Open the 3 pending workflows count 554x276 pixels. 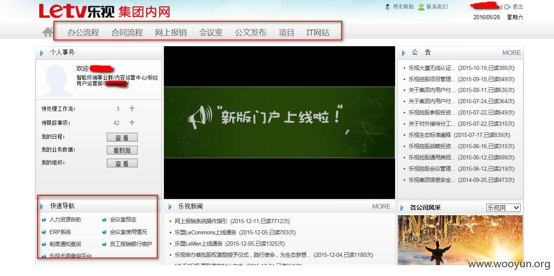pyautogui.click(x=118, y=109)
